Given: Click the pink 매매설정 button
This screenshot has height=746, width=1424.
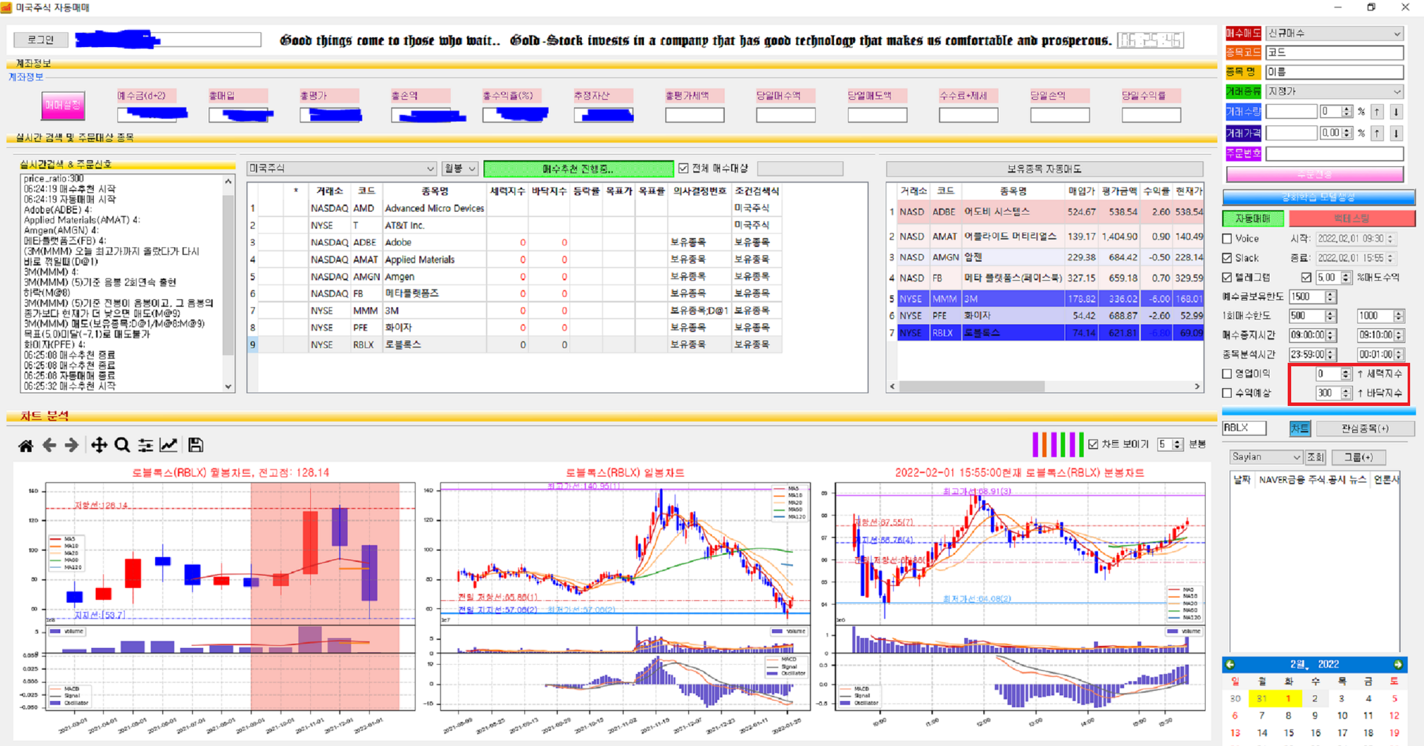Looking at the screenshot, I should pos(63,105).
